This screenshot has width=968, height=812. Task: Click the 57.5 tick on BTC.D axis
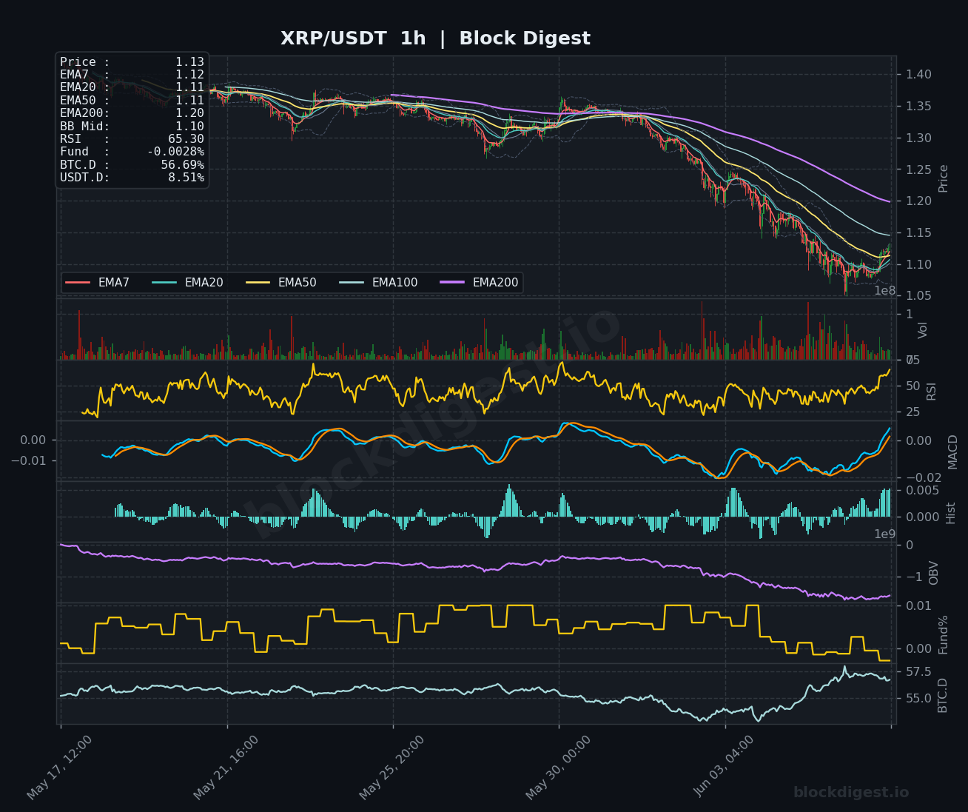[x=918, y=672]
